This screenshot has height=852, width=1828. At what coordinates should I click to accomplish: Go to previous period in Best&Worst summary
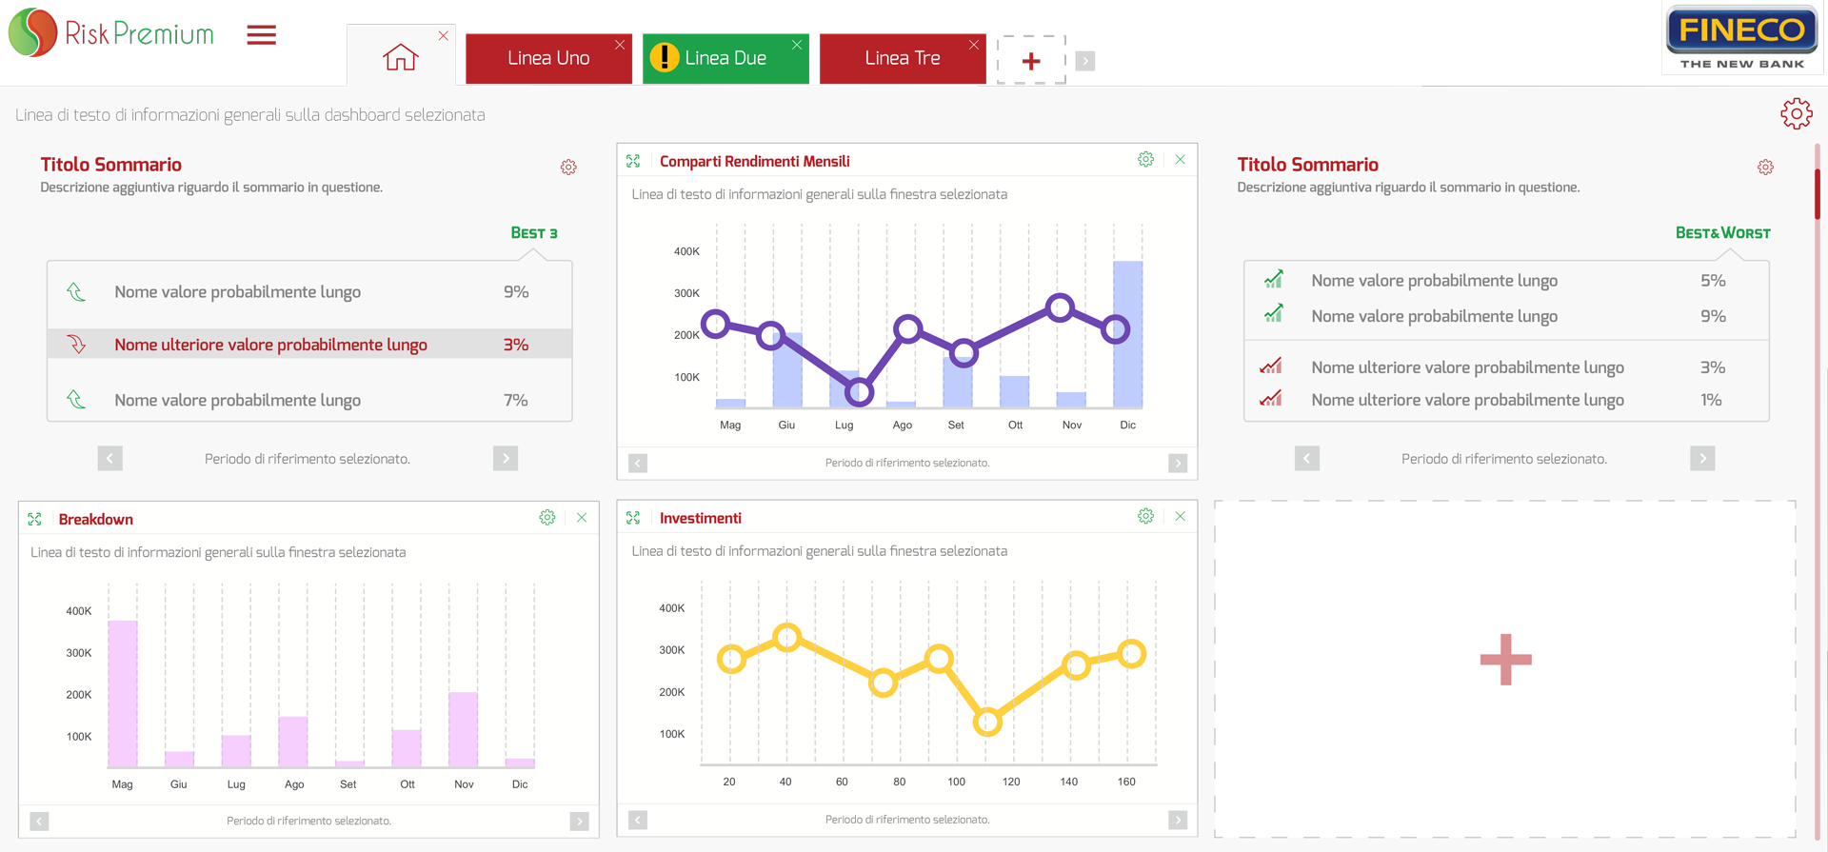(x=1307, y=459)
